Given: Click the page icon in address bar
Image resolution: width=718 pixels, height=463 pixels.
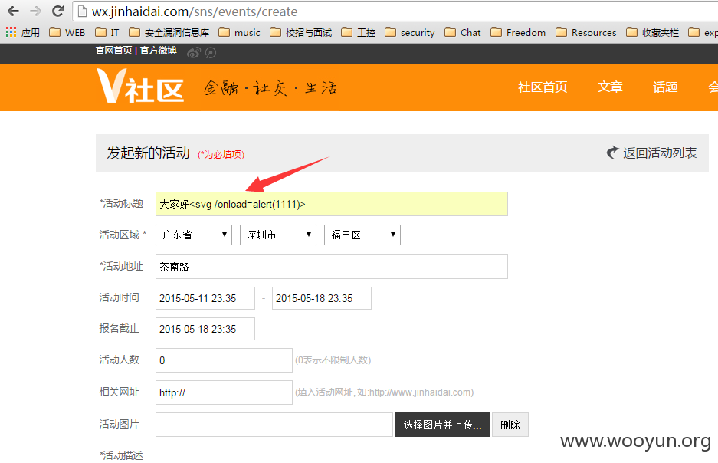Looking at the screenshot, I should coord(83,11).
